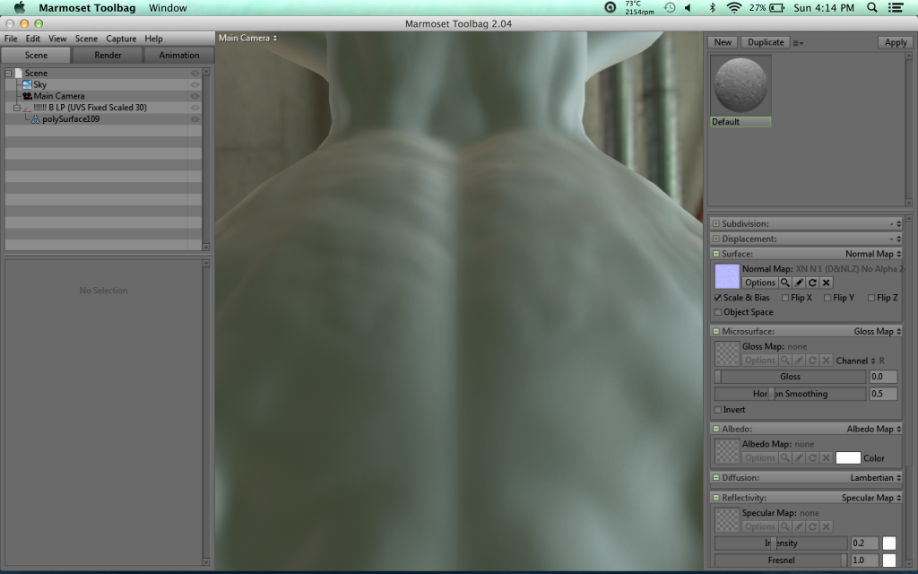Viewport: 918px width, 574px height.
Task: Select the Default material thumbnail
Action: (x=741, y=86)
